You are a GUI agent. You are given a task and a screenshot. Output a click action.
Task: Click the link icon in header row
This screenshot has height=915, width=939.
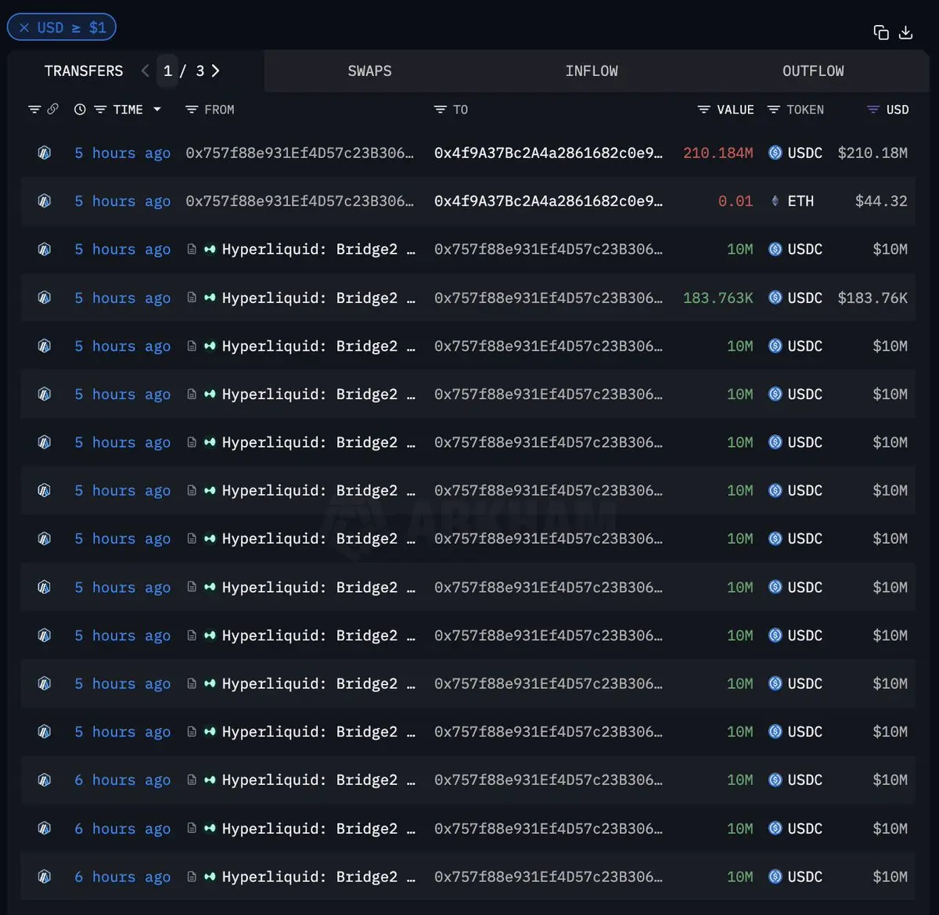(x=52, y=110)
